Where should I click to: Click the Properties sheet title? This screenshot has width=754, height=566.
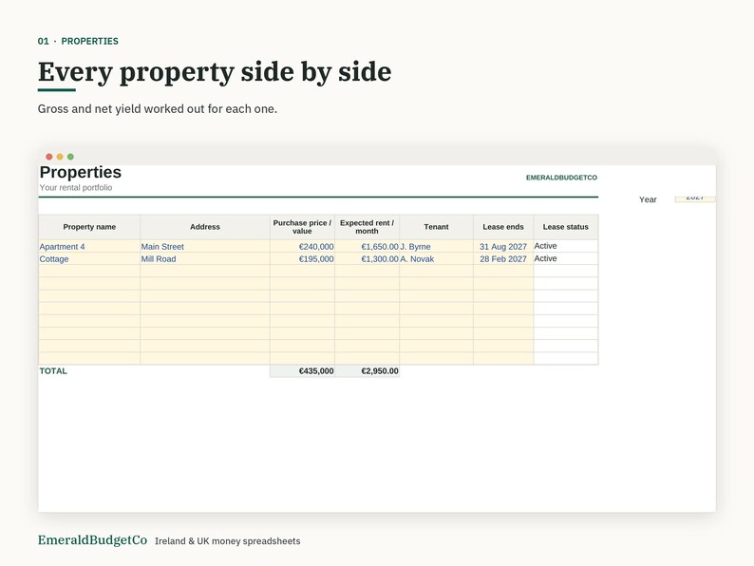[81, 172]
